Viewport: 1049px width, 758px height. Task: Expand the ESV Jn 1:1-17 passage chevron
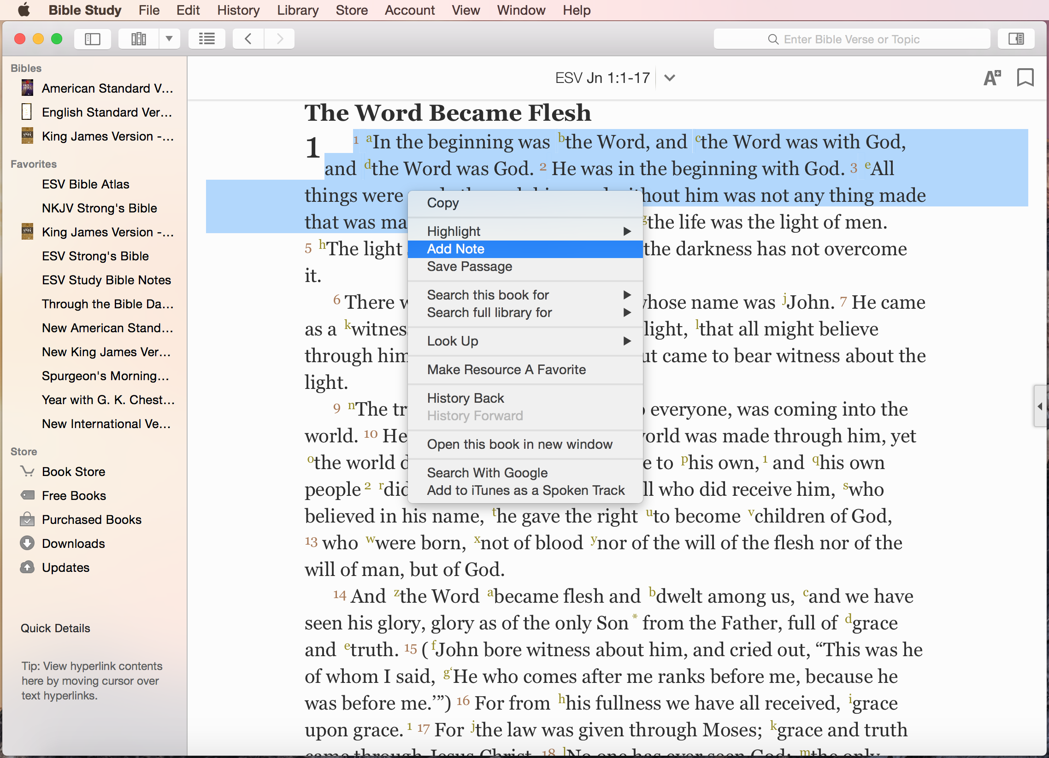pyautogui.click(x=669, y=78)
